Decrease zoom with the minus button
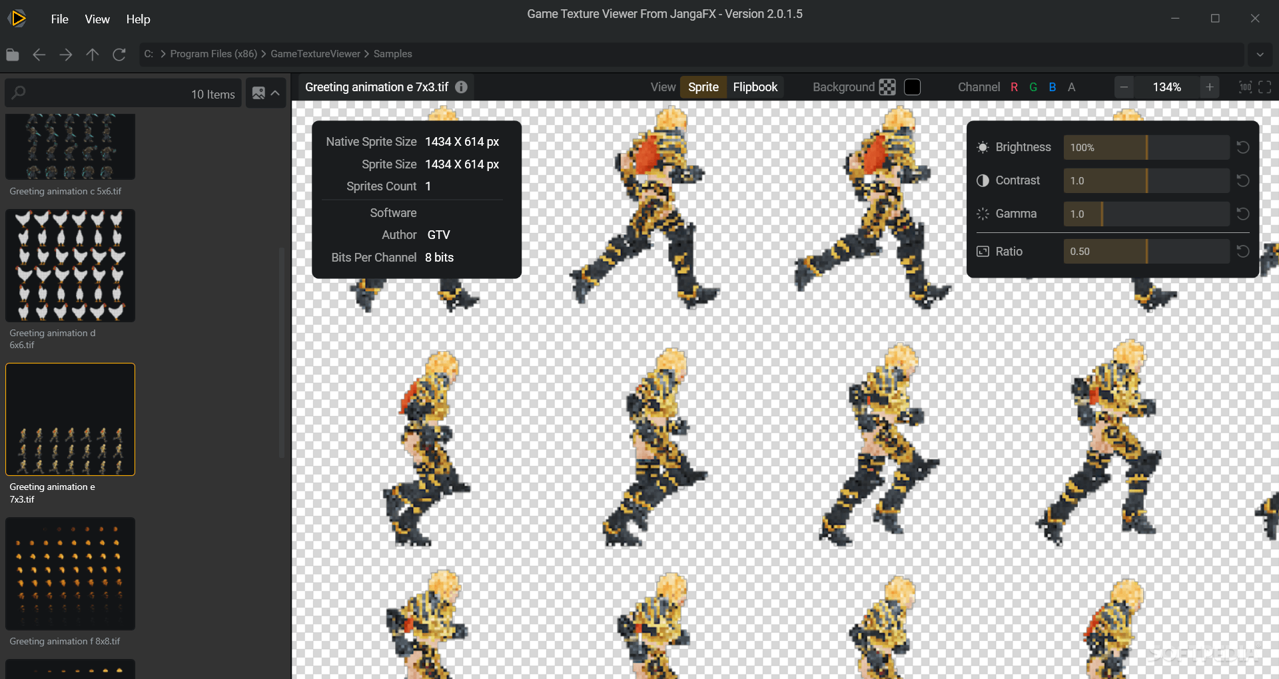 coord(1124,87)
